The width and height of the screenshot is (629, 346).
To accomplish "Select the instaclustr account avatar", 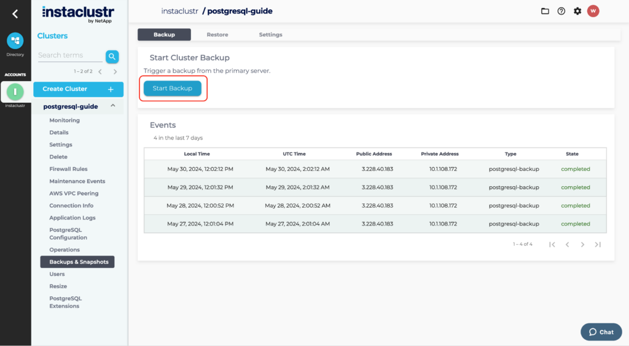I will pos(15,92).
